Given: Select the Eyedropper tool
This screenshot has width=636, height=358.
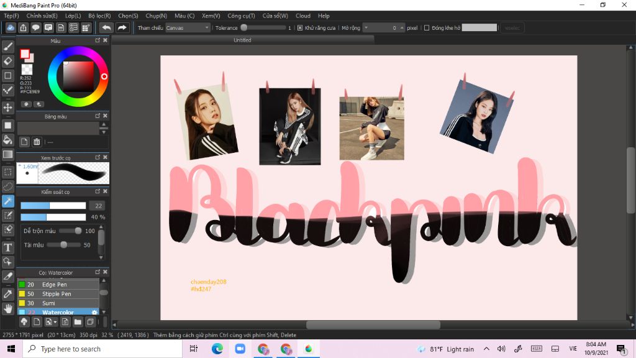Looking at the screenshot, I should (7, 294).
